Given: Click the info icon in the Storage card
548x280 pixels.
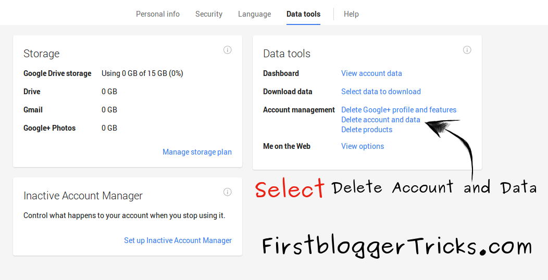Looking at the screenshot, I should coord(228,50).
